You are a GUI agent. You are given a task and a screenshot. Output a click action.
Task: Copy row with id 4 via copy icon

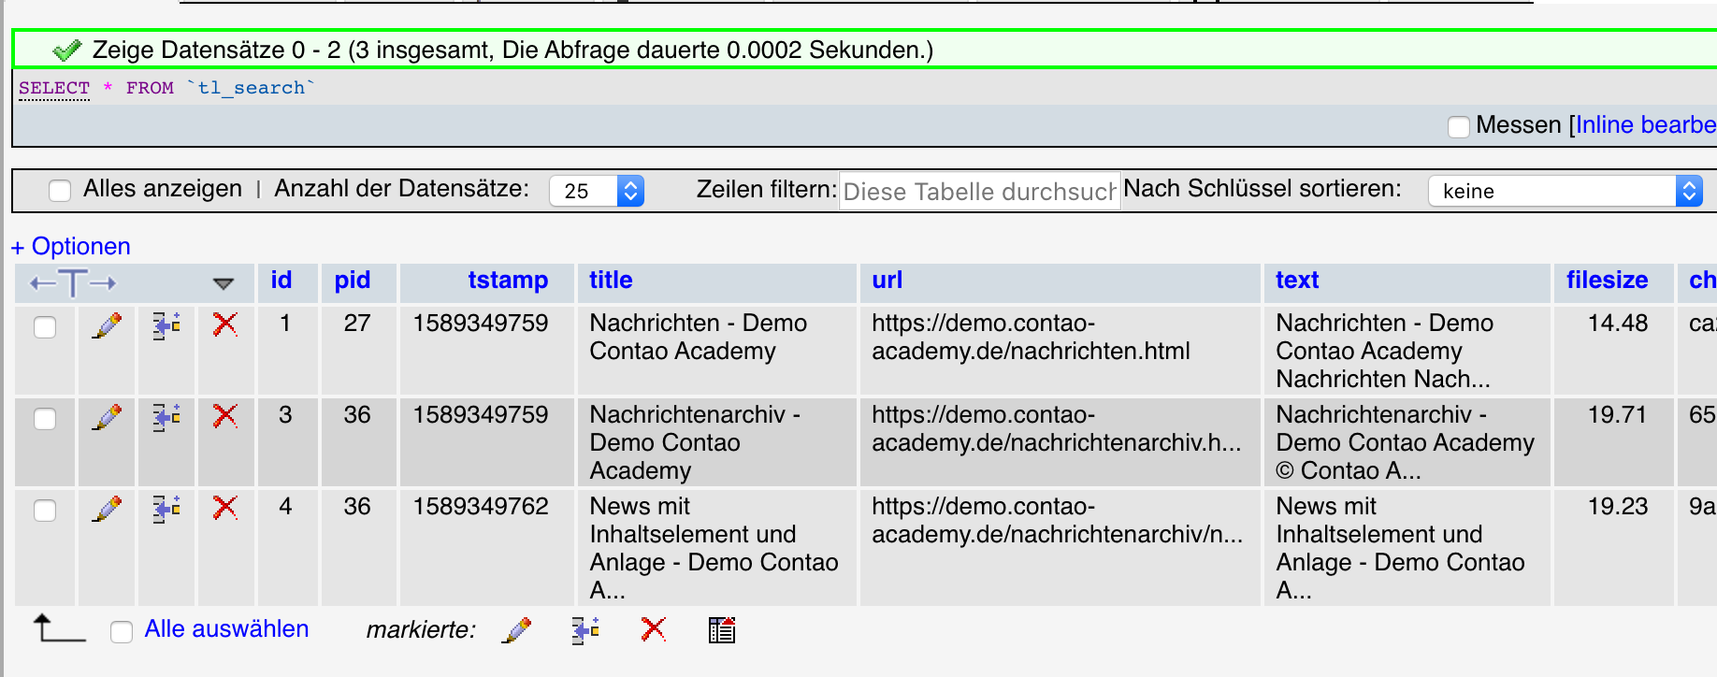pyautogui.click(x=166, y=509)
